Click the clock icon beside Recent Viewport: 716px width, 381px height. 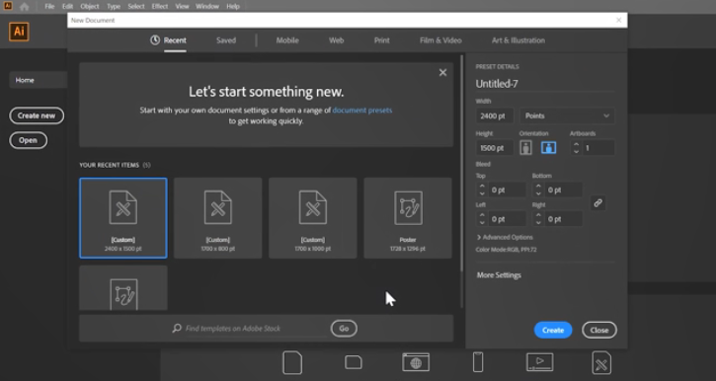(x=155, y=40)
